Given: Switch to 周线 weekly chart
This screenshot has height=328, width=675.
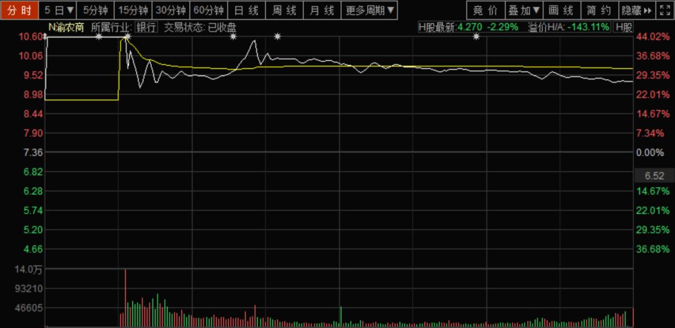Looking at the screenshot, I should tap(284, 11).
